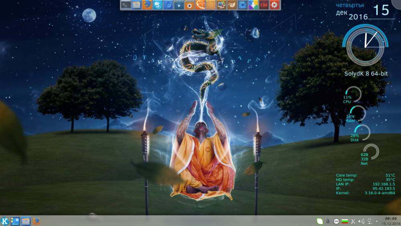This screenshot has height=226, width=401.
Task: Click the dark droplet tray icon
Action: click(328, 222)
